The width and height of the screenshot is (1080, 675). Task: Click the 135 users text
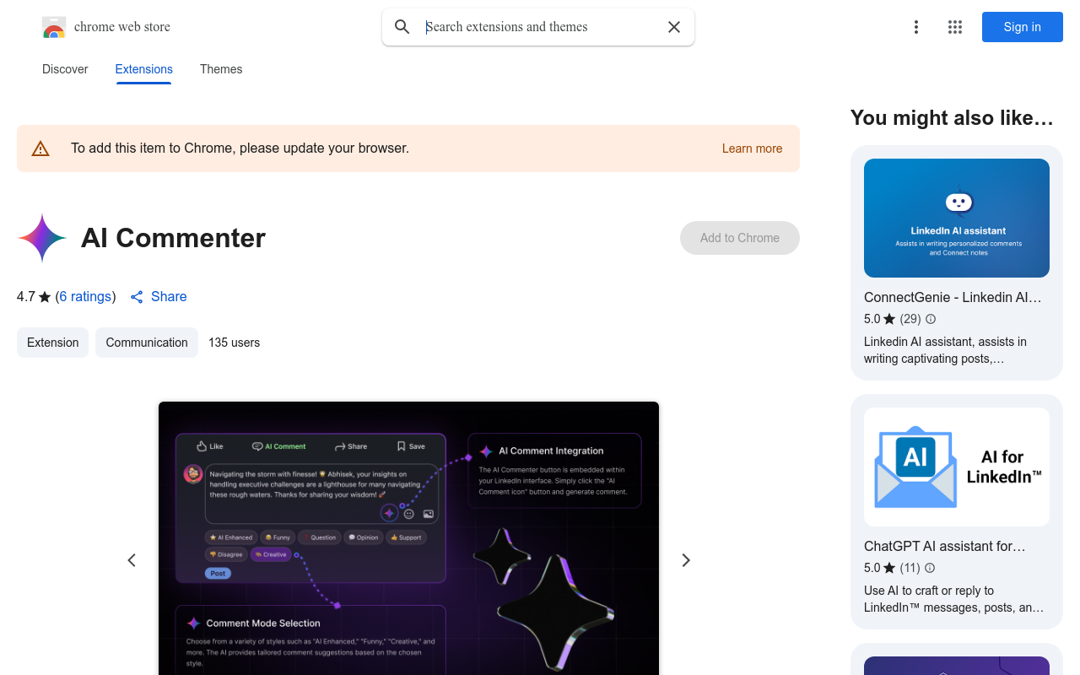(x=235, y=343)
